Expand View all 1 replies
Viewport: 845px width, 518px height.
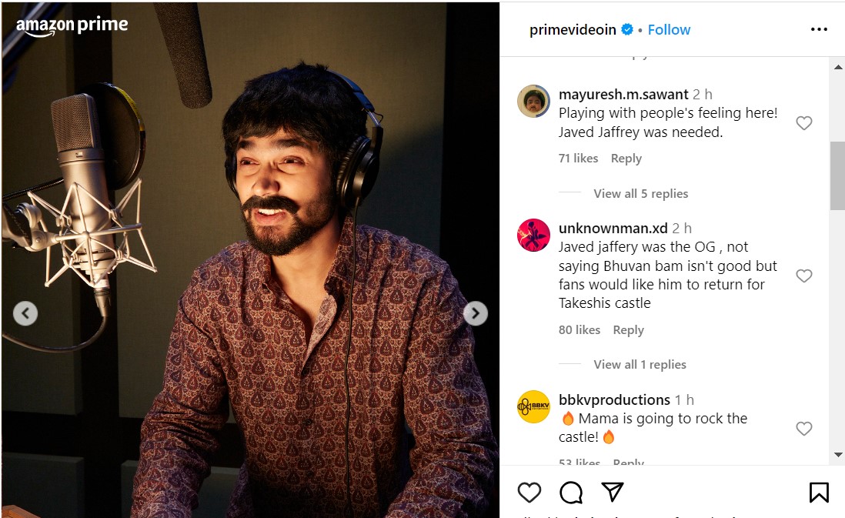[640, 365]
